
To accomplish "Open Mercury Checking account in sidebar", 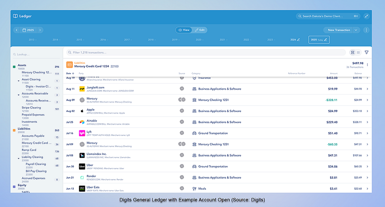I will click(37, 72).
